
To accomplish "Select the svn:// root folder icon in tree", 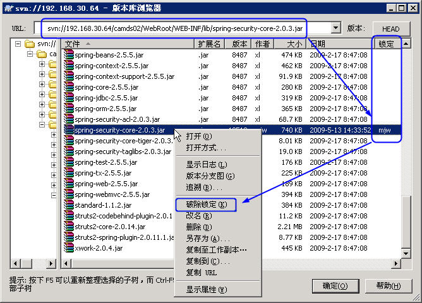I will click(30, 44).
